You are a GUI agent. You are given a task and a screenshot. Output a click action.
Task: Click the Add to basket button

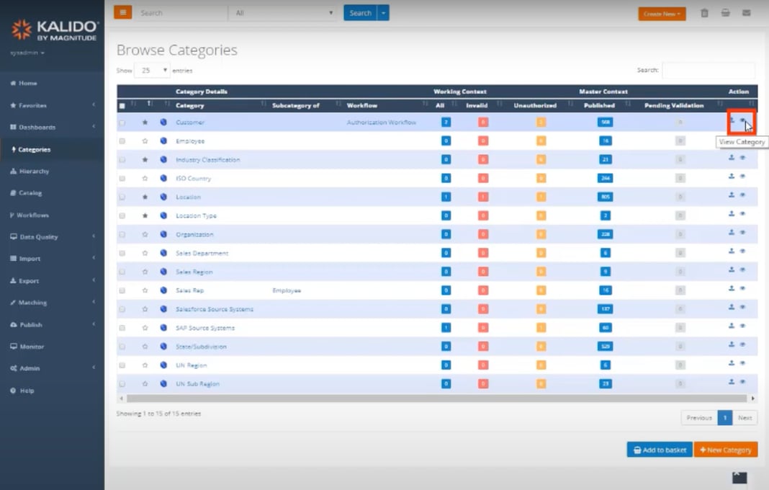(659, 449)
